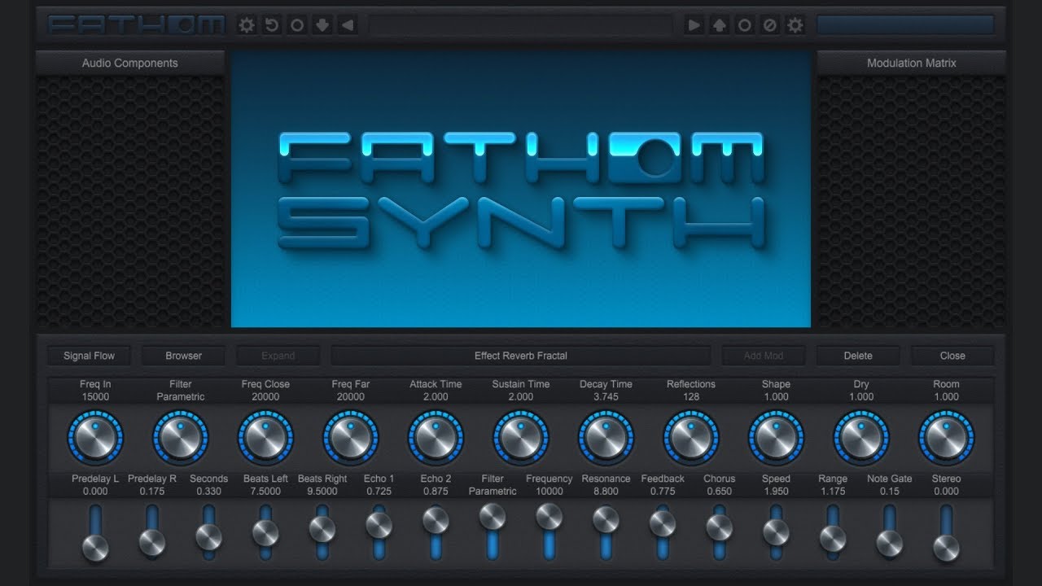Click the Beats Left slider handle
Image resolution: width=1042 pixels, height=586 pixels.
pos(265,533)
